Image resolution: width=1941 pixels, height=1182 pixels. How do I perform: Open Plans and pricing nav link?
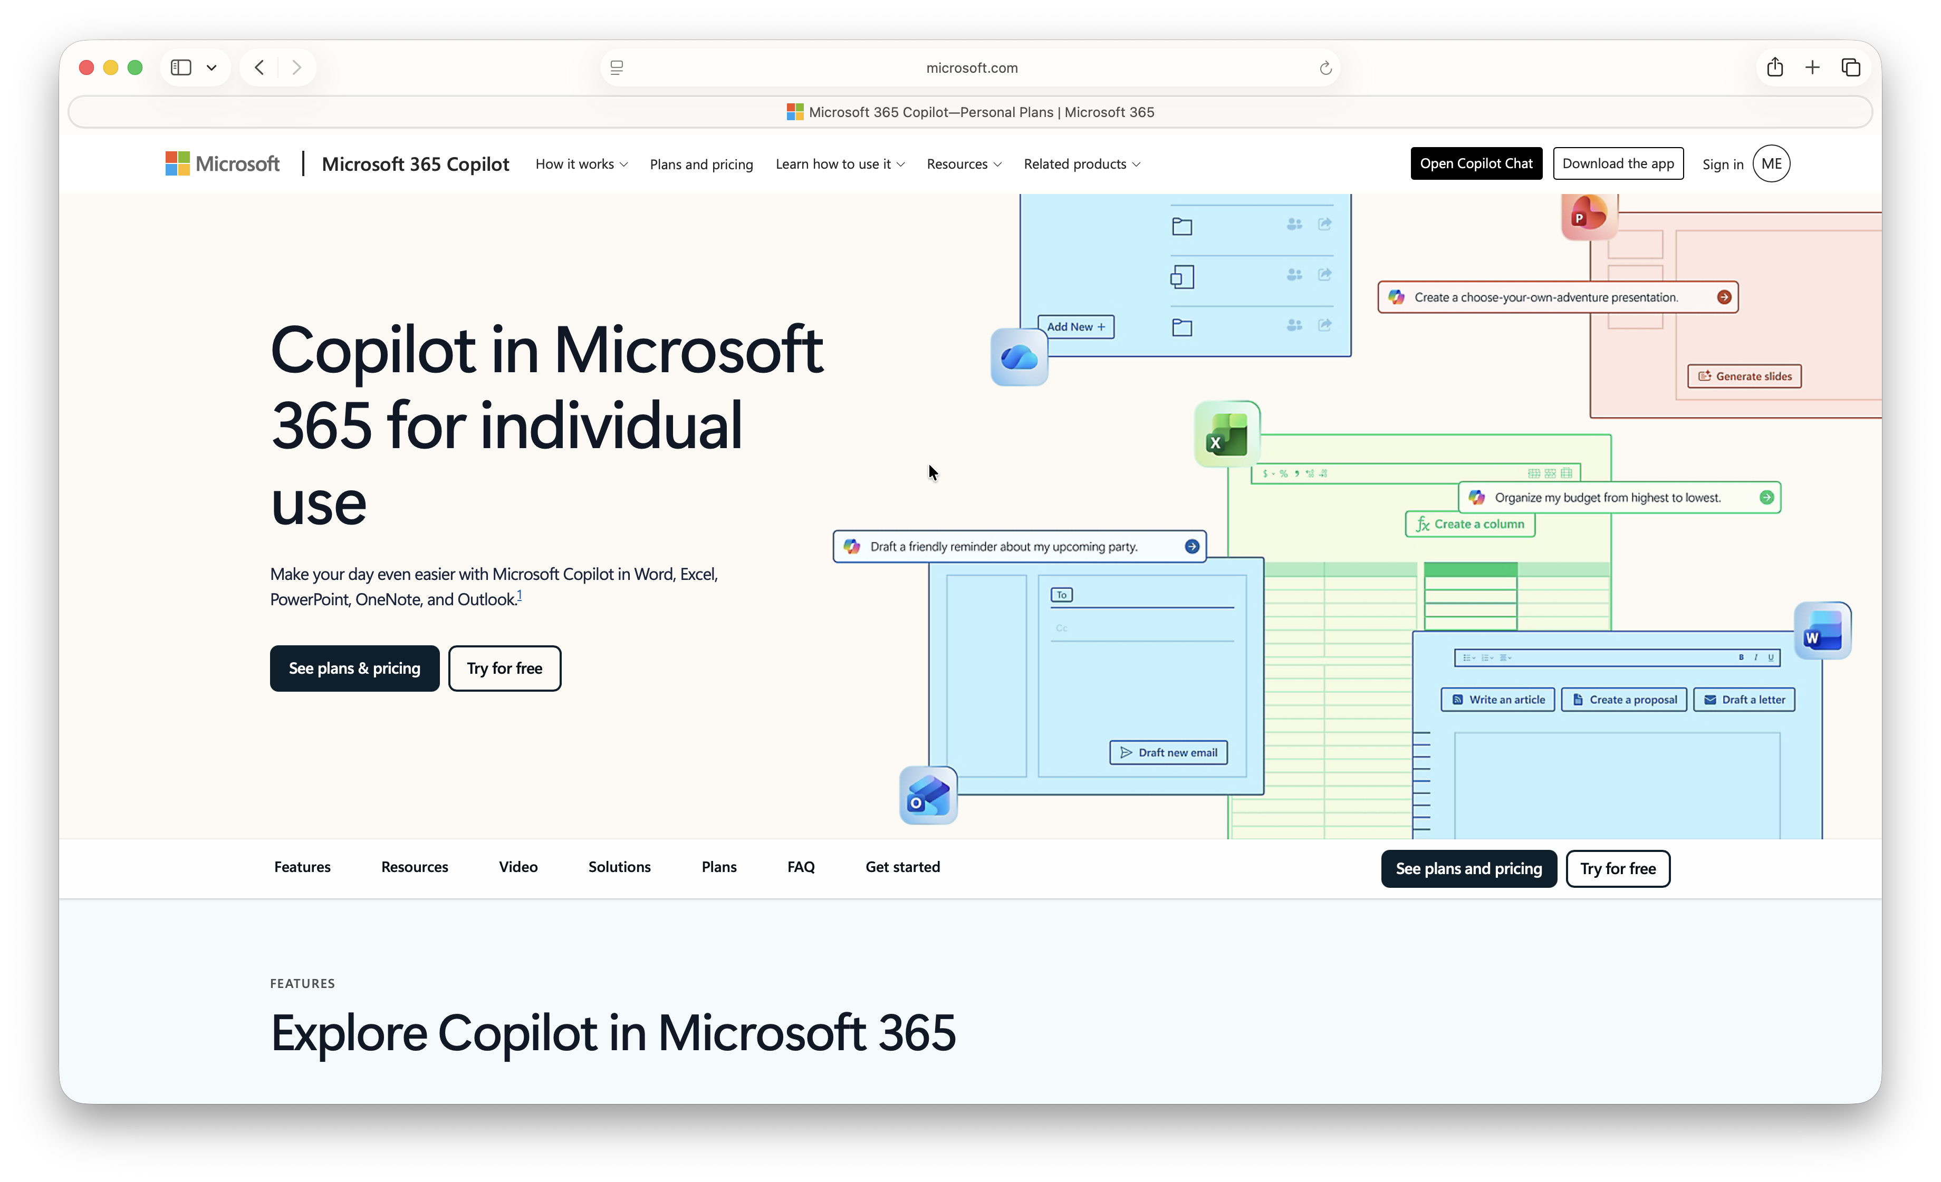(701, 164)
